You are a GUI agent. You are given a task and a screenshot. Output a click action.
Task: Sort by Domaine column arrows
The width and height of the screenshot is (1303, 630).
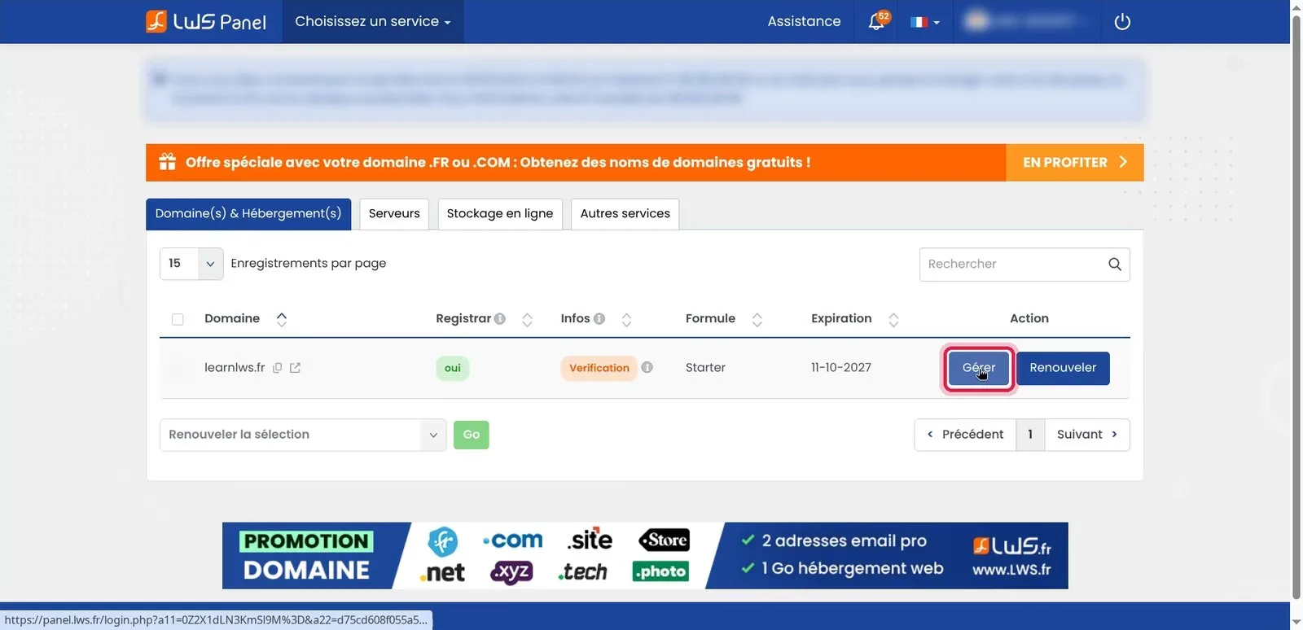282,319
